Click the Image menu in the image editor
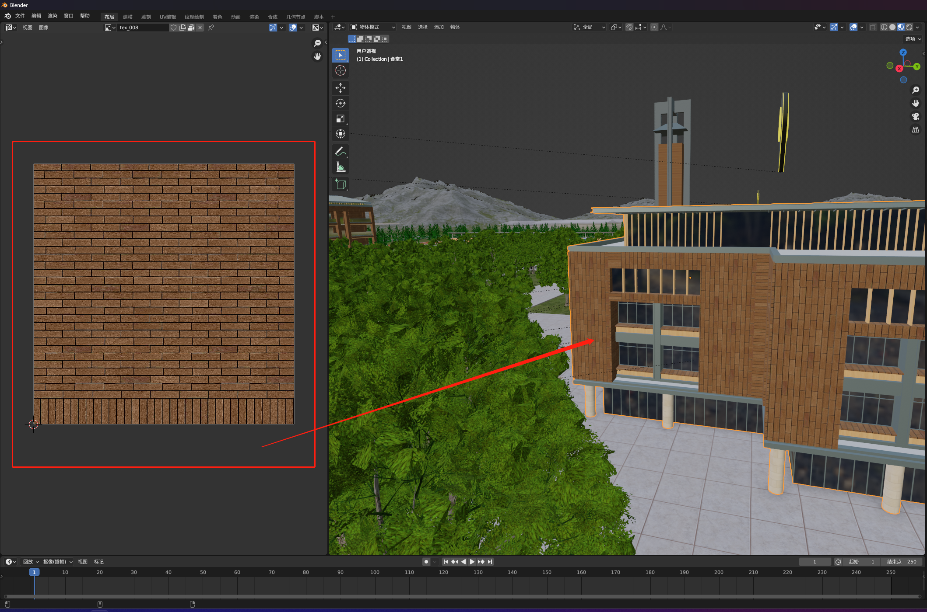 (x=44, y=28)
